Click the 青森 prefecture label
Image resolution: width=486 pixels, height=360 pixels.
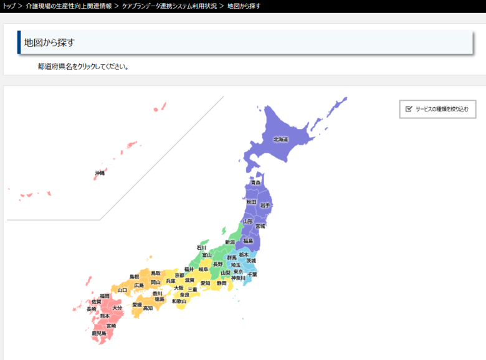255,182
